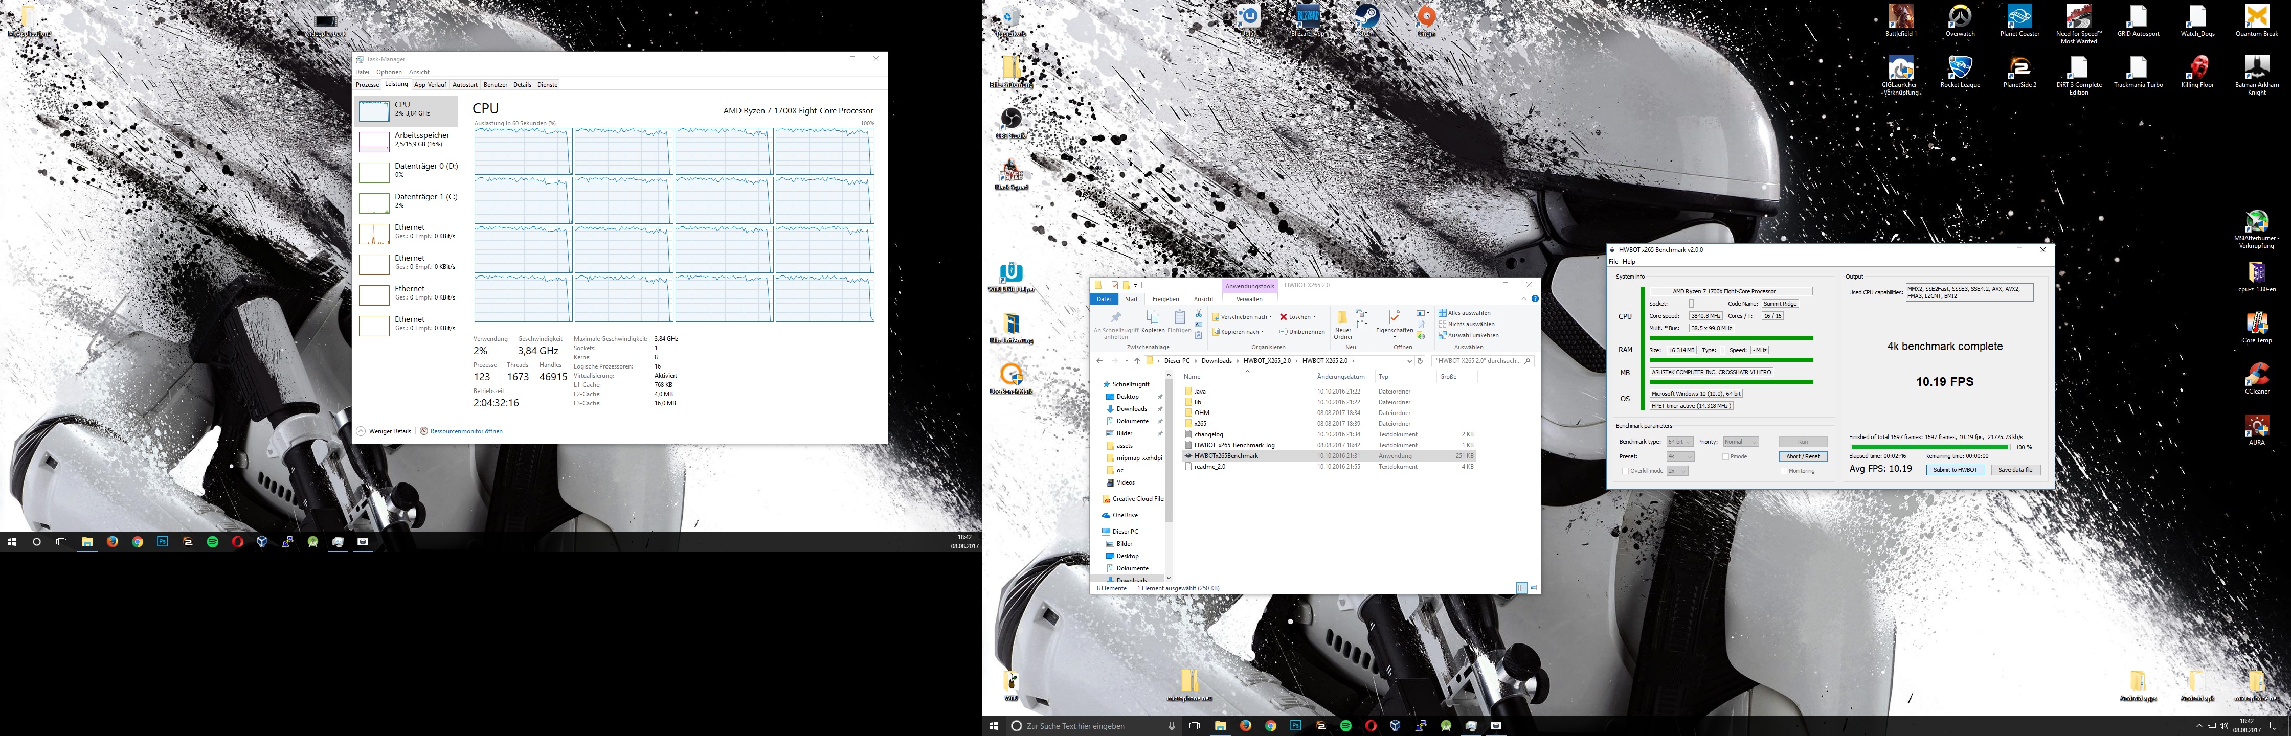The height and width of the screenshot is (736, 2291).
Task: Click Submit to HWBOT button
Action: 1956,470
